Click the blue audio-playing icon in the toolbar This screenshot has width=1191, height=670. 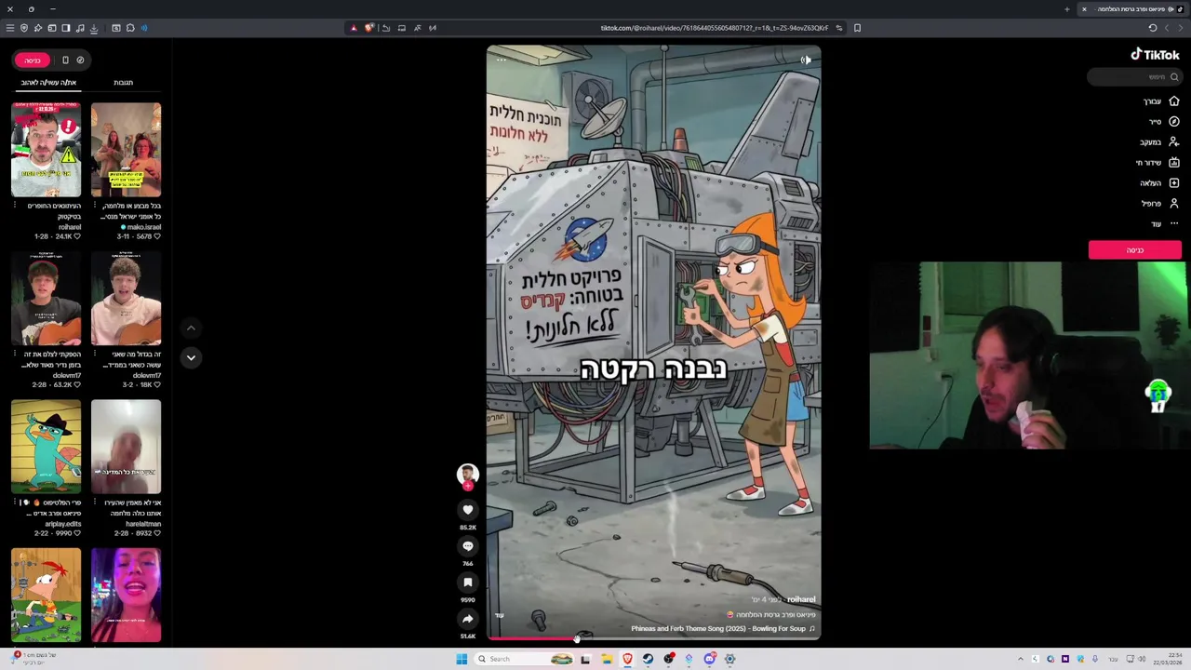point(144,28)
